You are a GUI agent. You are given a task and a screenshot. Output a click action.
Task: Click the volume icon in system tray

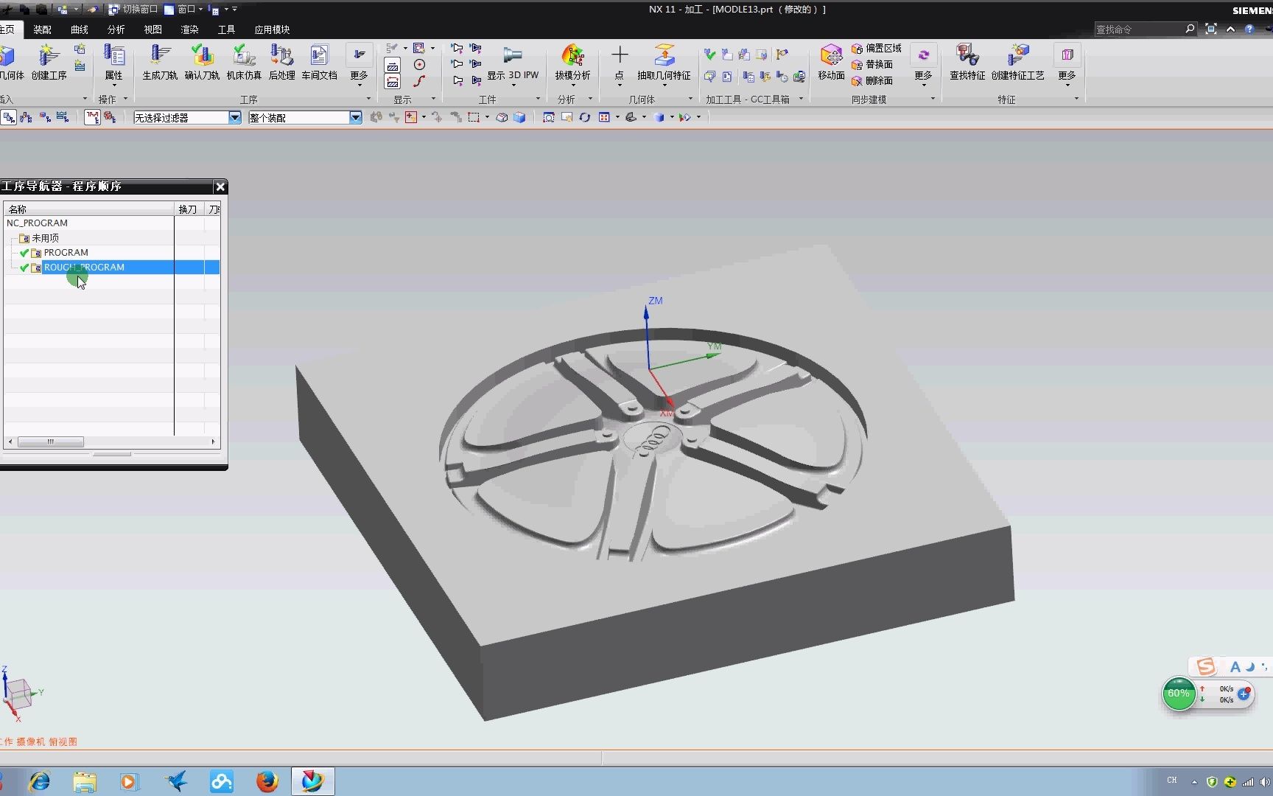[x=1266, y=781]
